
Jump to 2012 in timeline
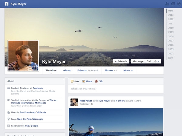tap(171, 19)
